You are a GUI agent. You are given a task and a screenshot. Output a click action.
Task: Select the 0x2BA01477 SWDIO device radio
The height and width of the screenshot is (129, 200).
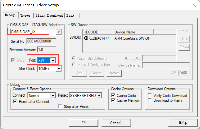[x=86, y=38]
